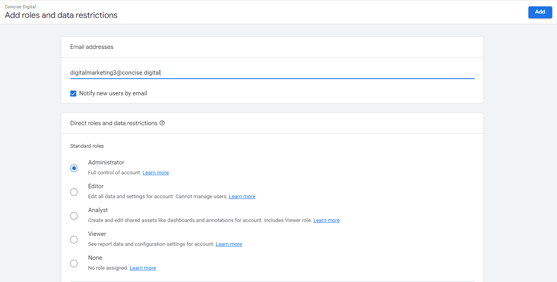Screen dimensions: 557x282
Task: Follow the Learn more link under Analyst
Action: (326, 220)
